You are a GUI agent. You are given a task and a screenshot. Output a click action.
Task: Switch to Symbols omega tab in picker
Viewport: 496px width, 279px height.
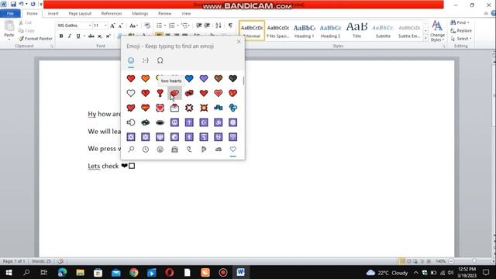pyautogui.click(x=160, y=60)
